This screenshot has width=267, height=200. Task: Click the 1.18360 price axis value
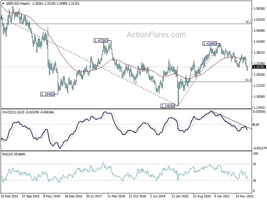(259, 97)
